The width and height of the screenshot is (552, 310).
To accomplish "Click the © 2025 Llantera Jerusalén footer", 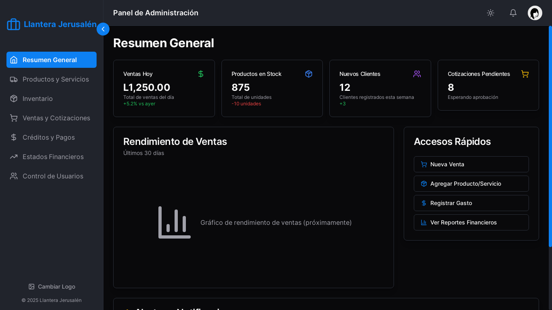I will (52, 300).
